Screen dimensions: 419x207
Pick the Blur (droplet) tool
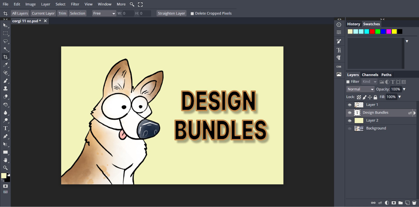pyautogui.click(x=5, y=113)
